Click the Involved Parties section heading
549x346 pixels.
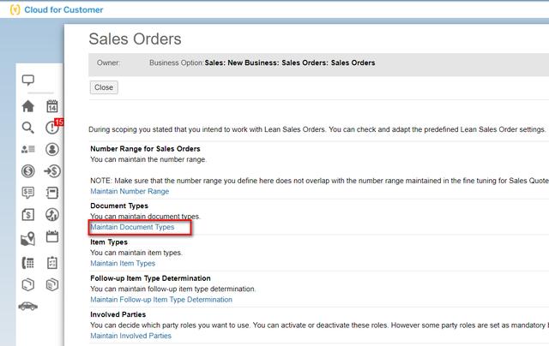pyautogui.click(x=118, y=314)
